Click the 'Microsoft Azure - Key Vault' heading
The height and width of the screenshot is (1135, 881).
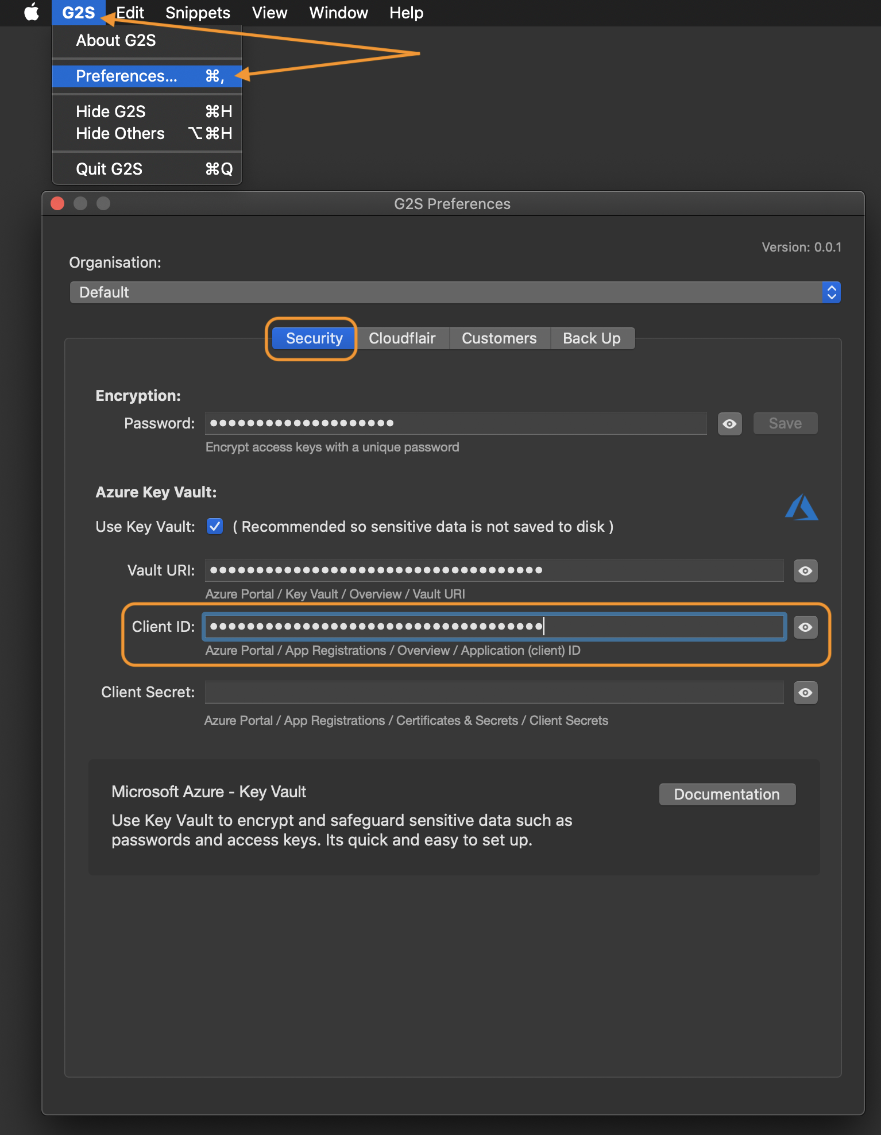tap(209, 792)
